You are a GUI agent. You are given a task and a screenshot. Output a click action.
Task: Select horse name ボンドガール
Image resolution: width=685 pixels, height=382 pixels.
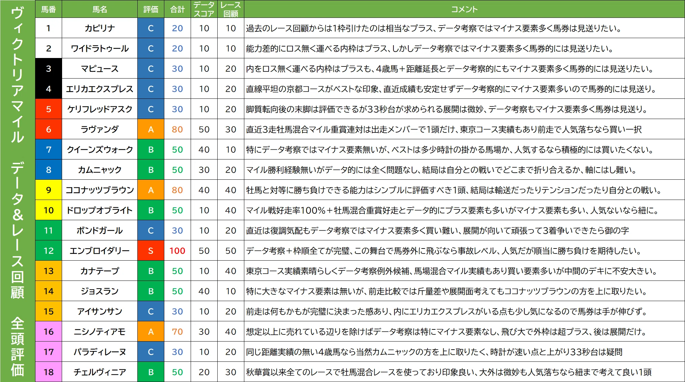(100, 230)
